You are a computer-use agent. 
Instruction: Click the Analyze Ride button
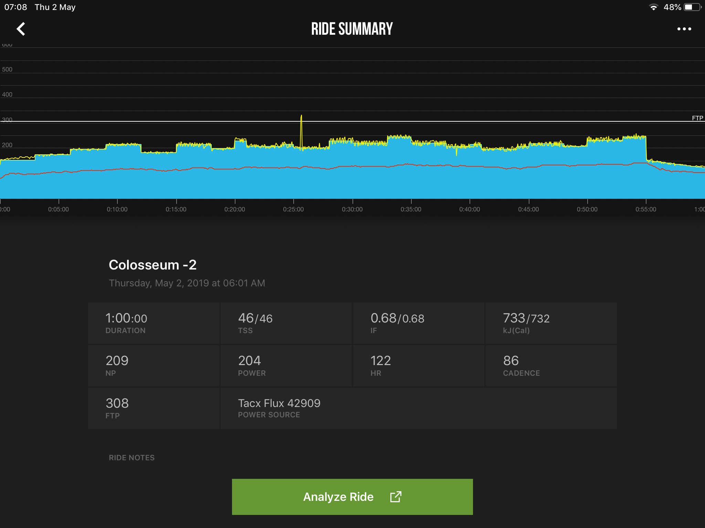352,497
